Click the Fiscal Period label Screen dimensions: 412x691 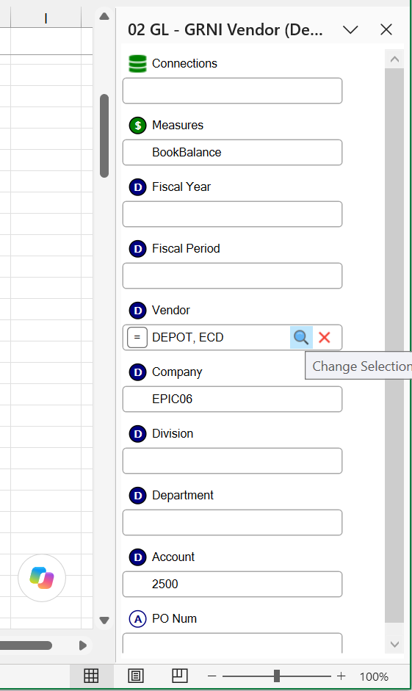click(186, 248)
